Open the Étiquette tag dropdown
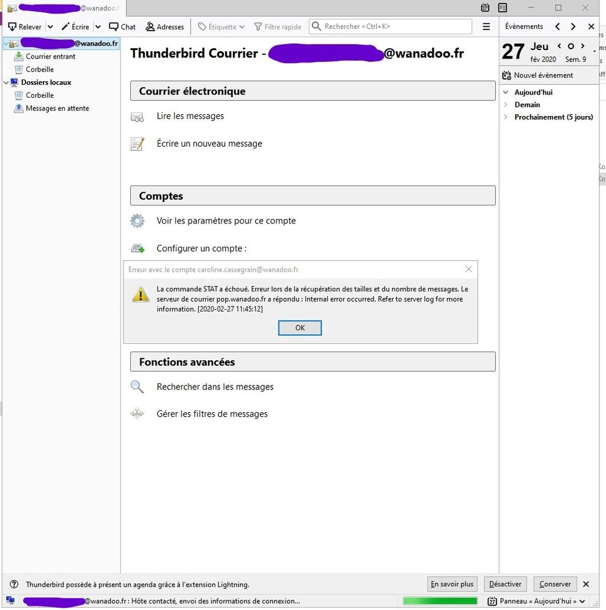The width and height of the screenshot is (606, 610). coord(221,27)
